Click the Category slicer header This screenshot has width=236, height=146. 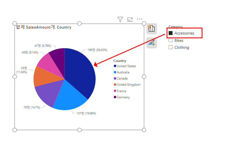[x=175, y=27]
